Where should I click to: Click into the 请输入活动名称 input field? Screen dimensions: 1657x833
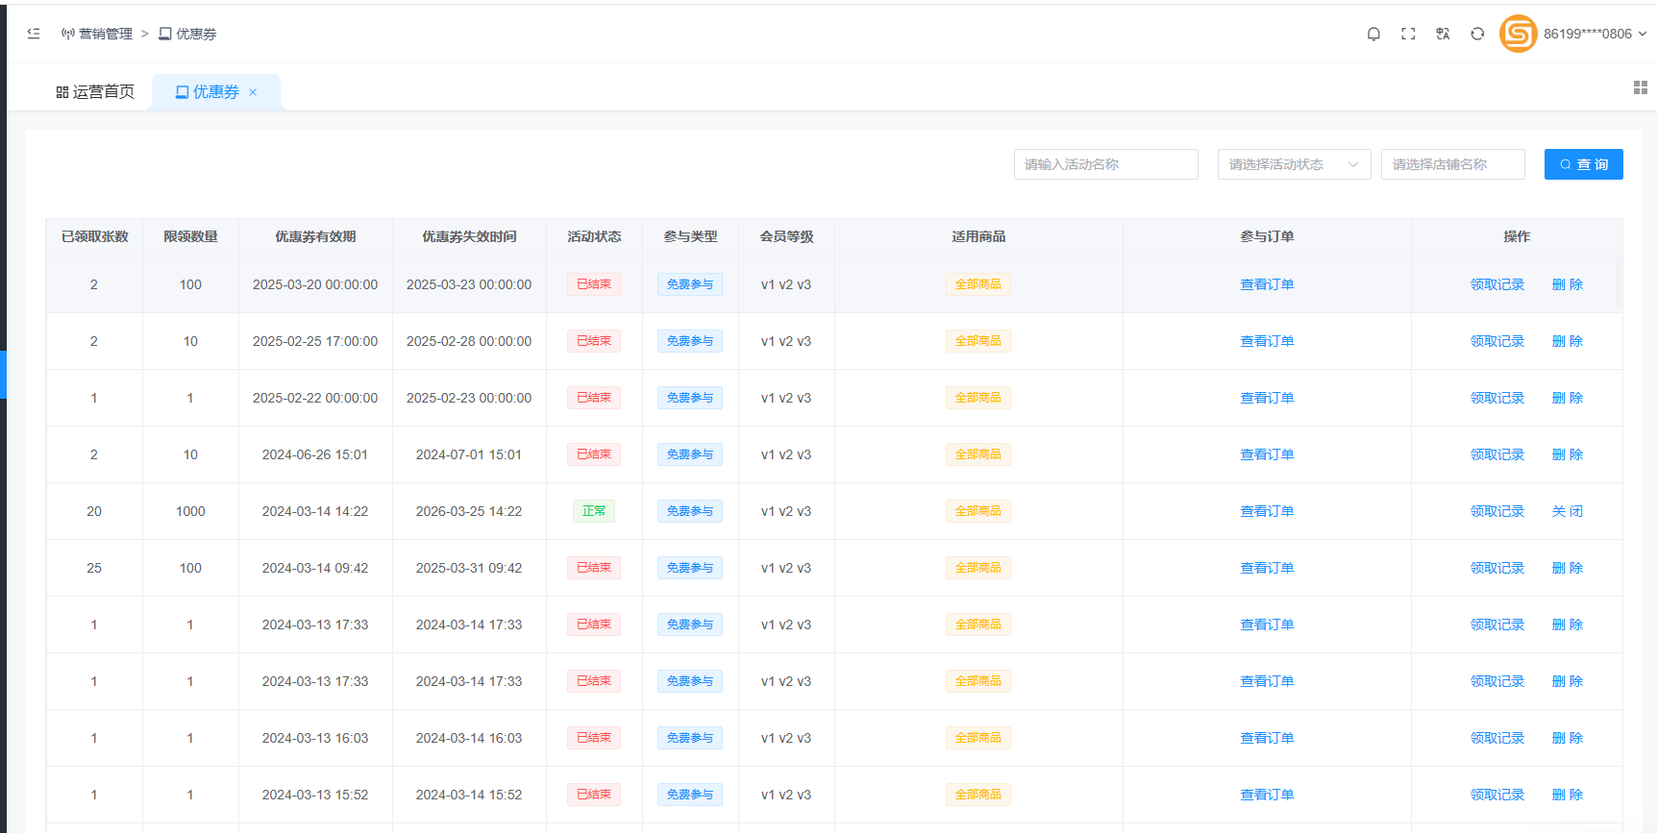click(x=1105, y=164)
